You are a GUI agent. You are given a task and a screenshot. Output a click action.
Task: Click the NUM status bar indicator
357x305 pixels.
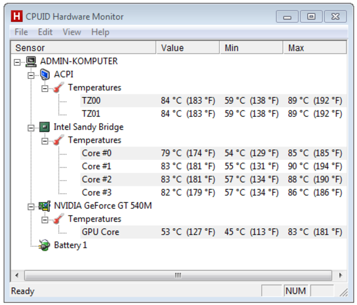tap(295, 291)
